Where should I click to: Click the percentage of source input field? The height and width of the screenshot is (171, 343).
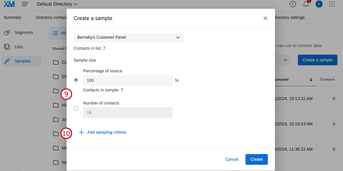click(128, 80)
